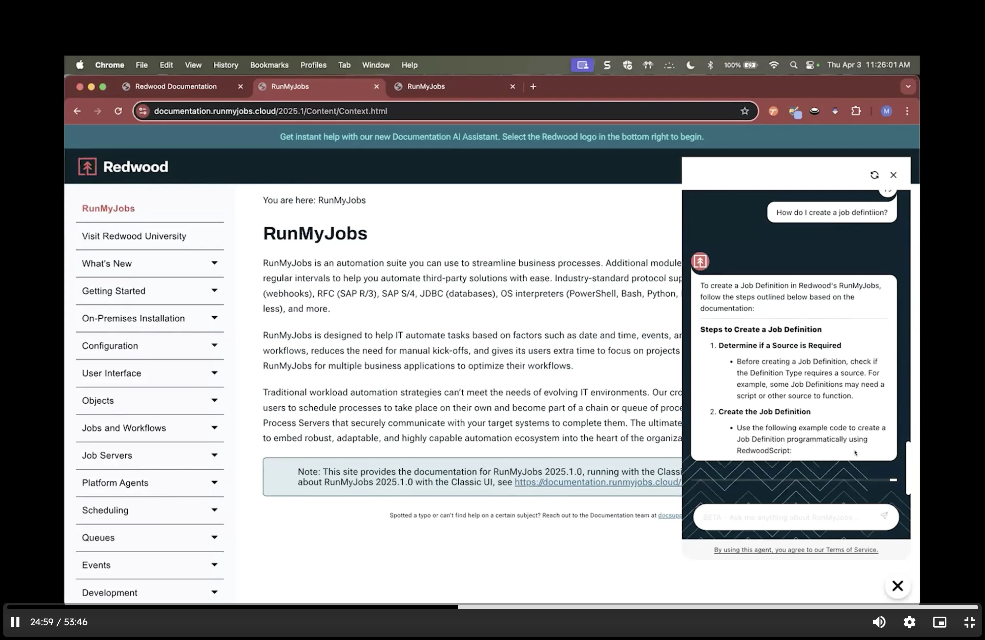Dismiss the assistant launcher round X button
This screenshot has width=985, height=640.
point(897,585)
